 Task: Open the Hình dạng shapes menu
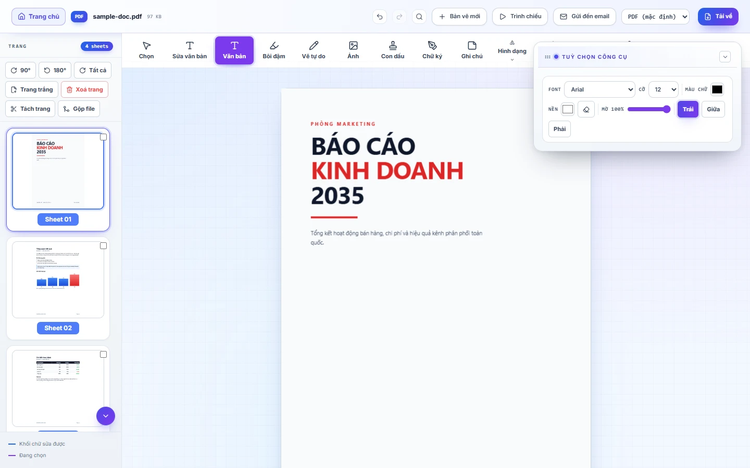coord(512,50)
